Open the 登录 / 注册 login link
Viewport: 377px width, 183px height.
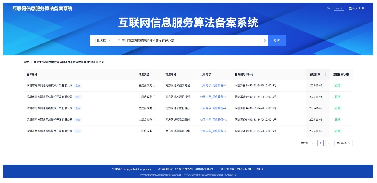(356, 8)
